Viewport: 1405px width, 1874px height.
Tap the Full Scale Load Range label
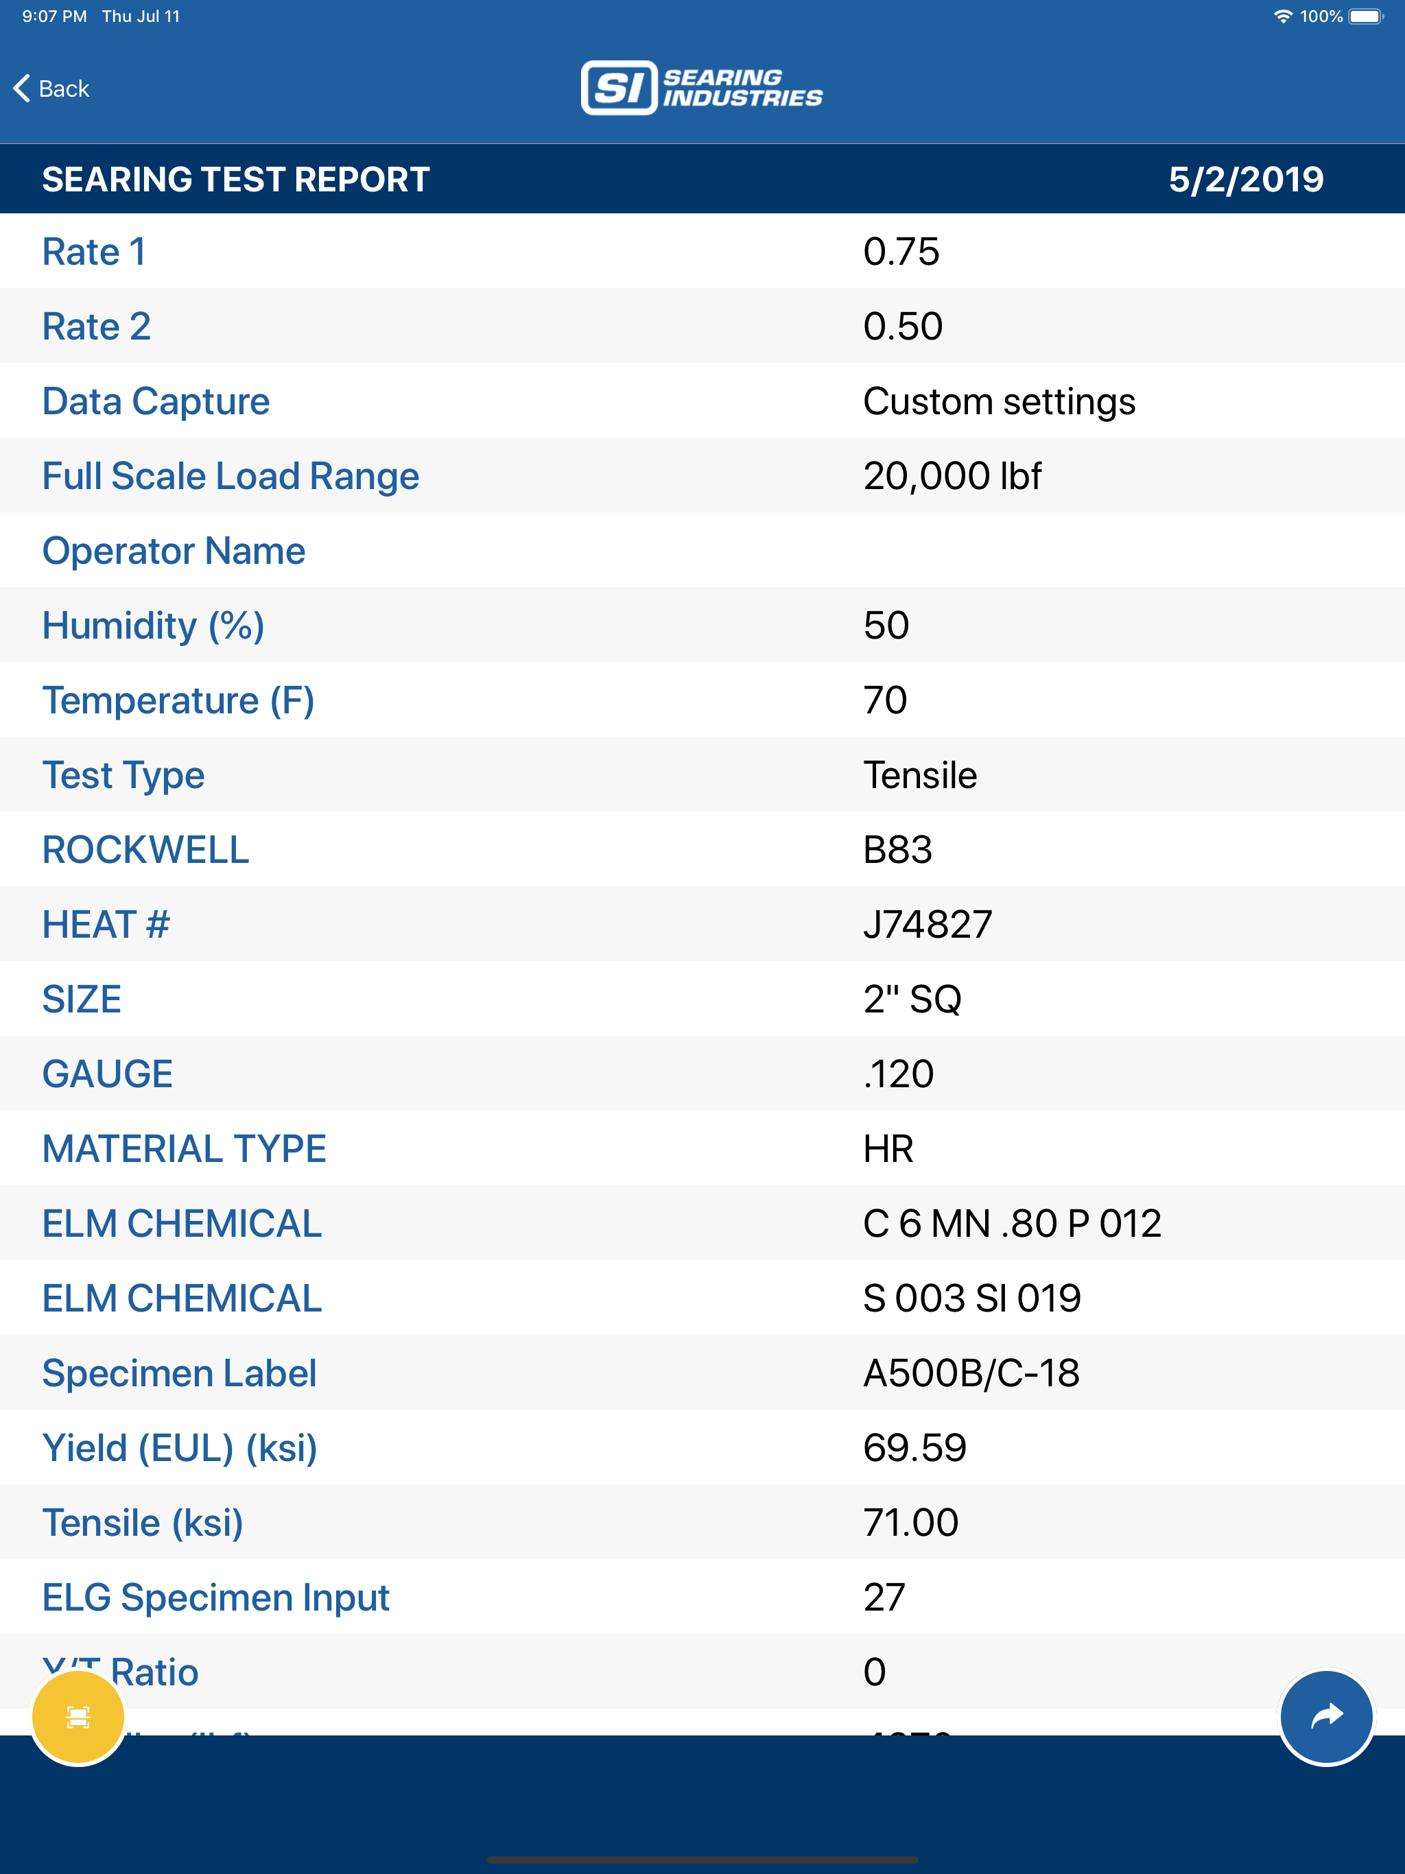[x=231, y=475]
